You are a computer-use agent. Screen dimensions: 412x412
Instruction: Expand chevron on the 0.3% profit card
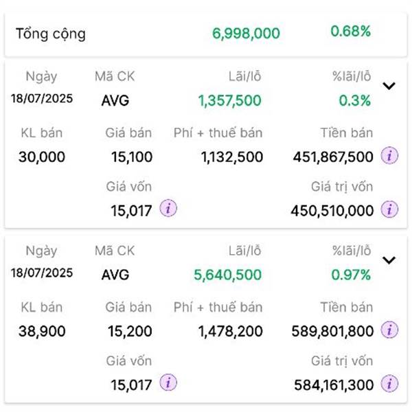click(389, 86)
